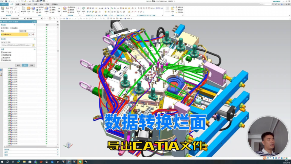The width and height of the screenshot is (291, 164).
Task: Open the type filter dropdown on the selection bar
Action: pyautogui.click(x=18, y=18)
